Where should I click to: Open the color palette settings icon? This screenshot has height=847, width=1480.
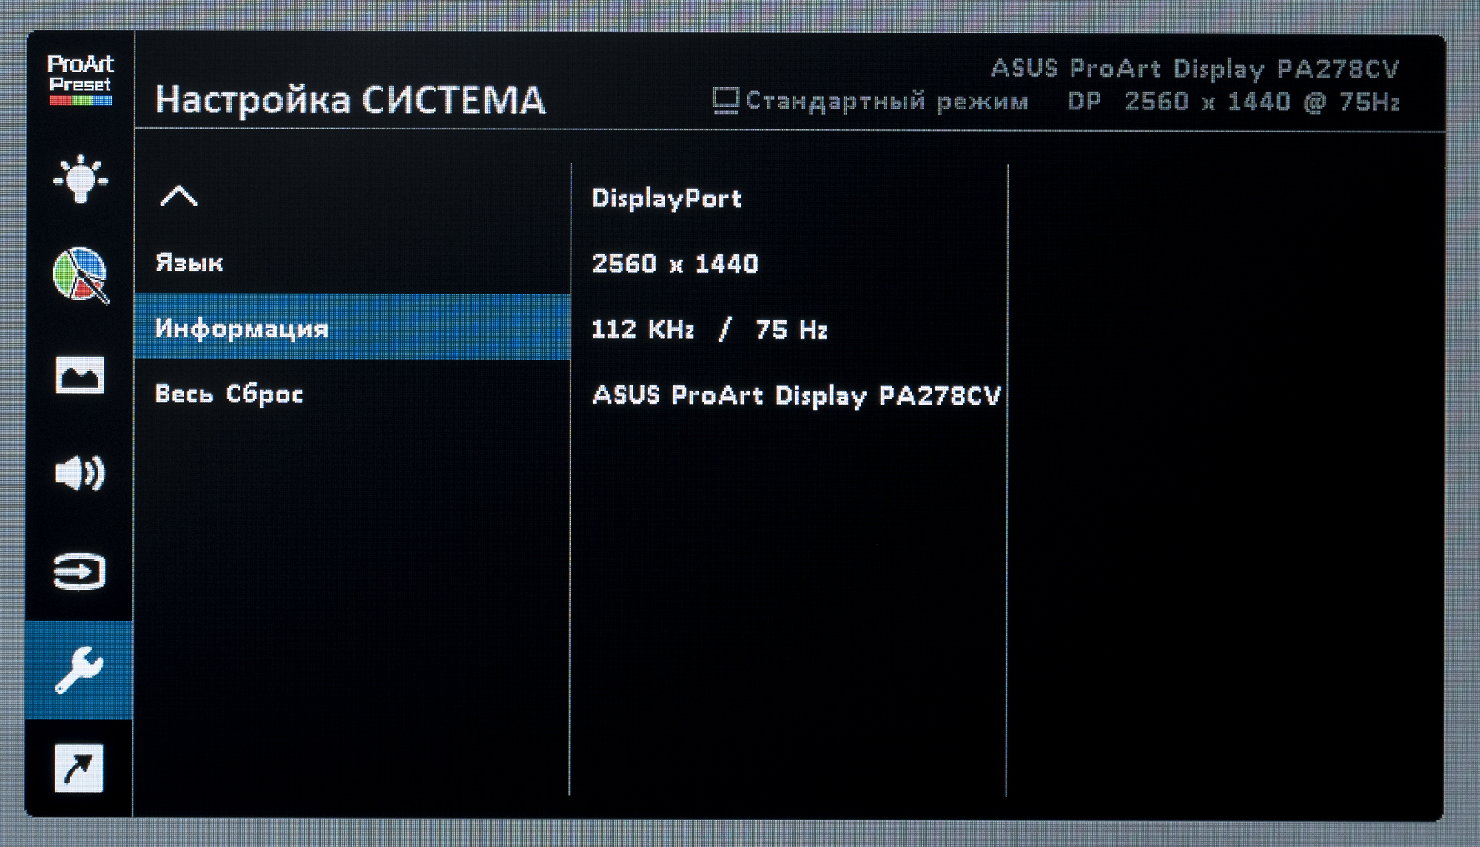point(80,275)
